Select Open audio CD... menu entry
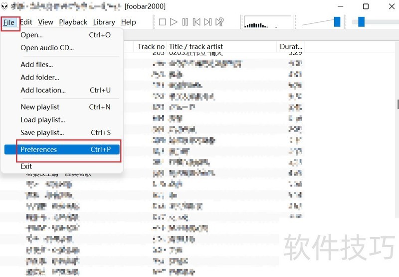Viewport: 399px width, 277px height. pyautogui.click(x=62, y=48)
